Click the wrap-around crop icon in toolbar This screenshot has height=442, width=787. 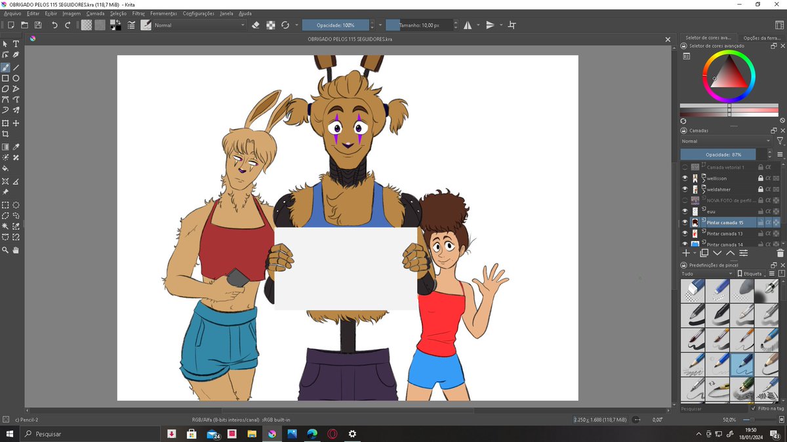[x=512, y=25]
